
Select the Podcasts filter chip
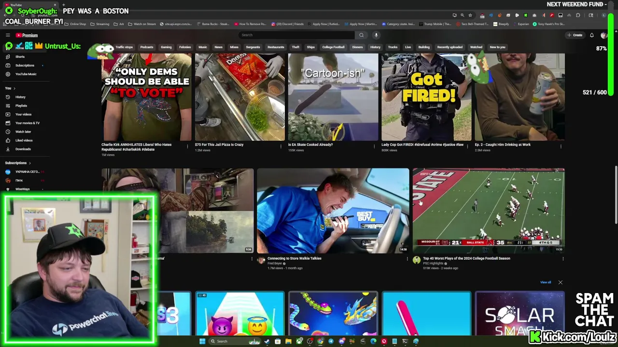(x=147, y=47)
